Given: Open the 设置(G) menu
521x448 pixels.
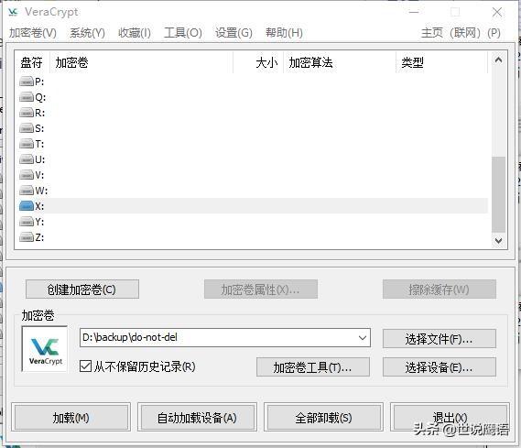Looking at the screenshot, I should (233, 33).
